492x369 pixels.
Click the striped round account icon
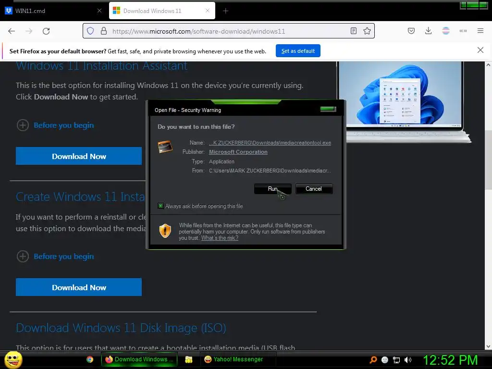pyautogui.click(x=446, y=31)
